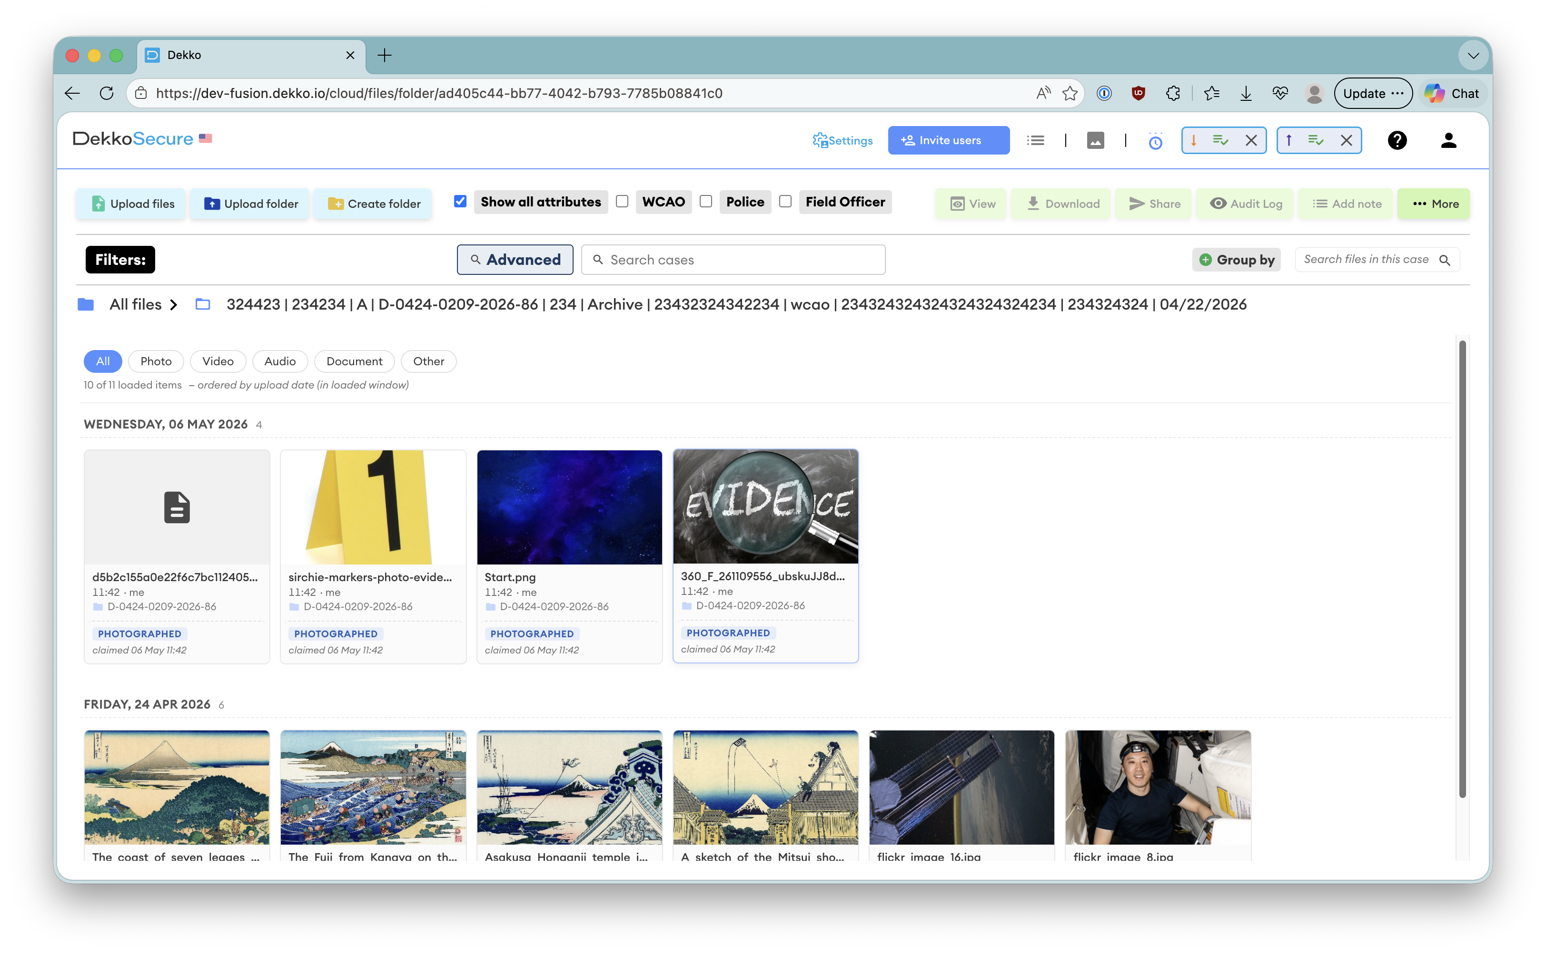Click the read aloud icon in address bar
This screenshot has width=1546, height=954.
[x=1043, y=93]
